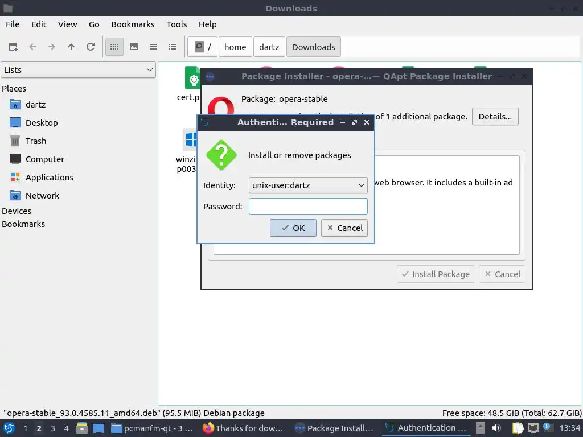Switch to virtual desktop 4

67,428
